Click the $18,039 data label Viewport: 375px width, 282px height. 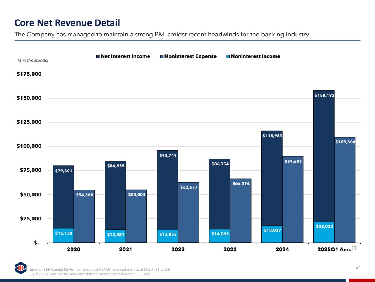click(272, 230)
